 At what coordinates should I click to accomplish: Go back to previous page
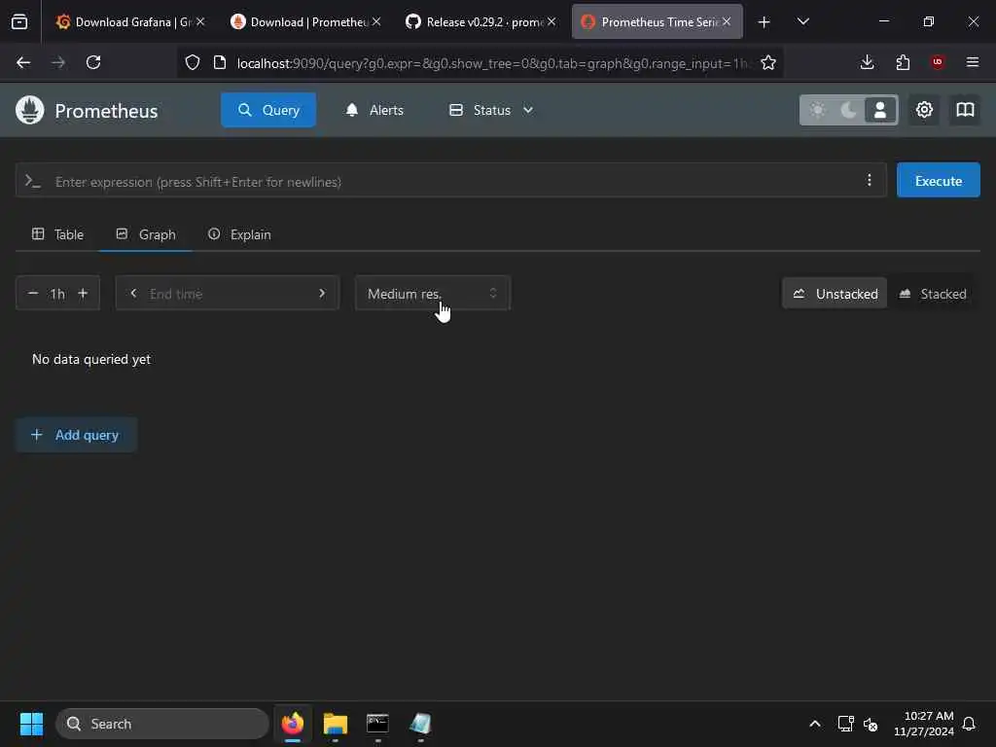[x=23, y=62]
